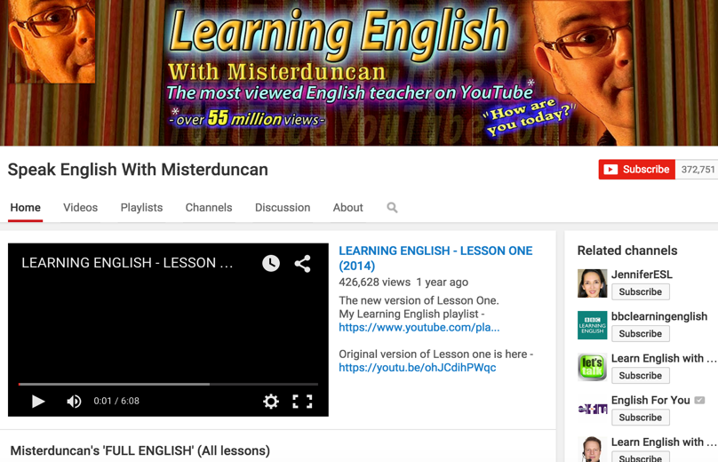Image resolution: width=718 pixels, height=462 pixels.
Task: Click the 426,628 views text
Action: [x=375, y=282]
